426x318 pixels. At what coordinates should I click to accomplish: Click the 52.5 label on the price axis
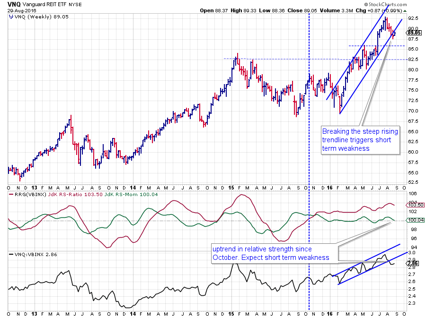click(413, 182)
